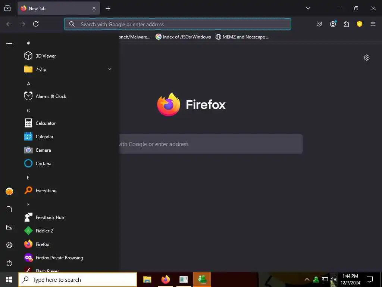Focus the new tab page search box
Image resolution: width=382 pixels, height=287 pixels.
click(x=211, y=144)
